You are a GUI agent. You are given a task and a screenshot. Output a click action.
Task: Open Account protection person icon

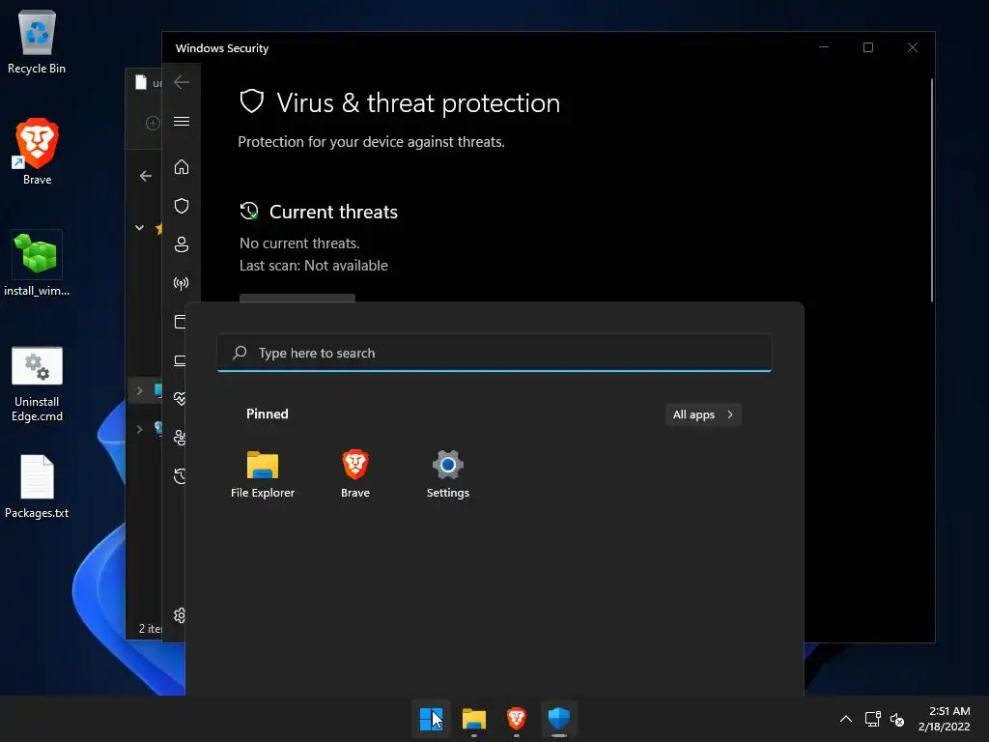pos(182,244)
